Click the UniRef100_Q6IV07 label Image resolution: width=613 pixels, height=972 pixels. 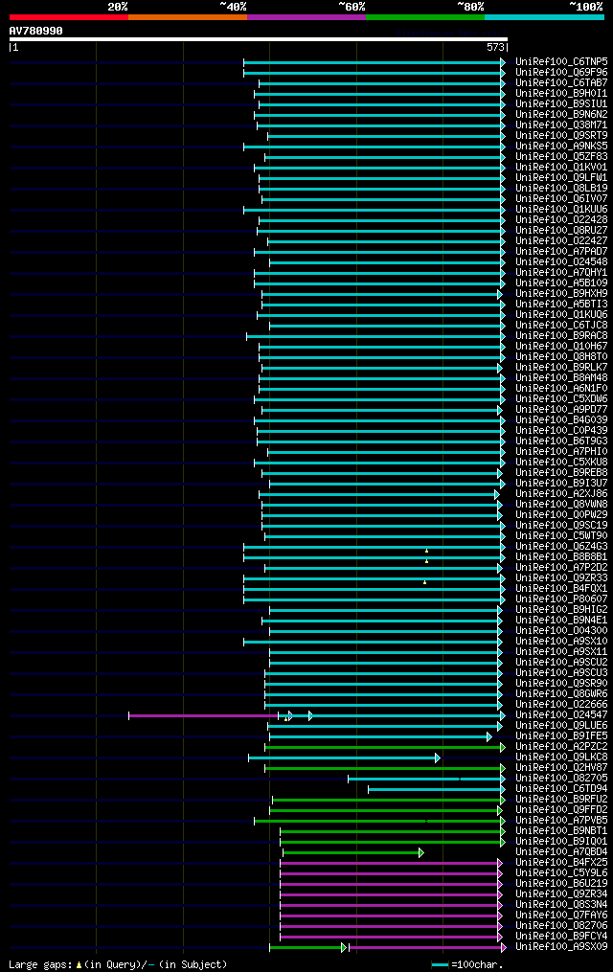(x=561, y=199)
